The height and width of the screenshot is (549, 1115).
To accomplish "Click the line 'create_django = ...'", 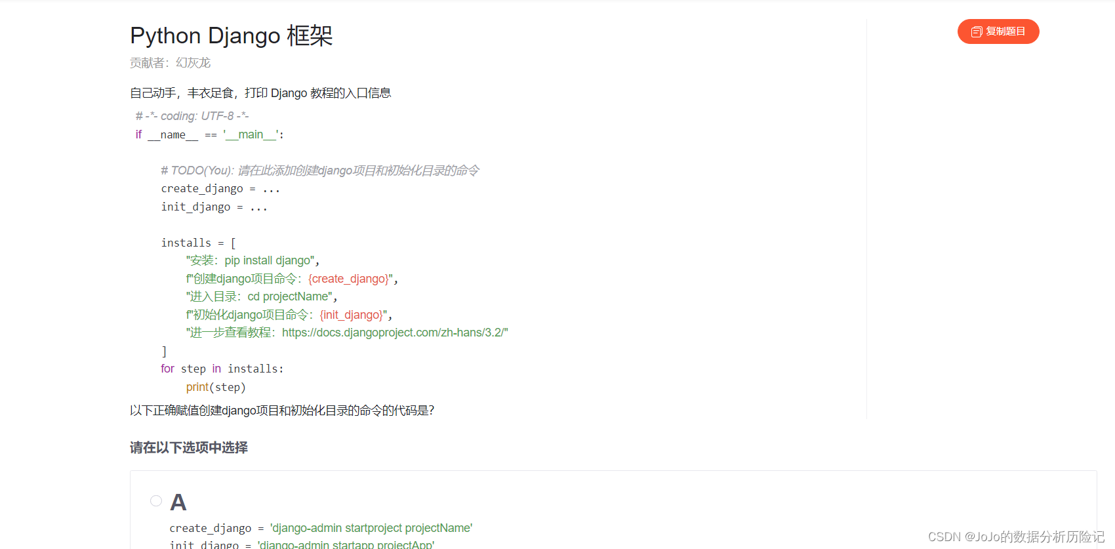I will (220, 189).
